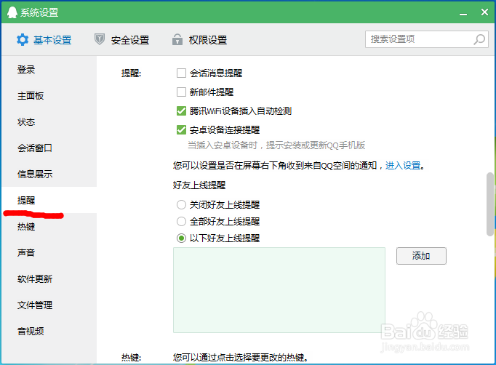Viewport: 496px width, 365px height.
Task: Enable 会话消息提醒 checkbox
Action: [x=181, y=73]
